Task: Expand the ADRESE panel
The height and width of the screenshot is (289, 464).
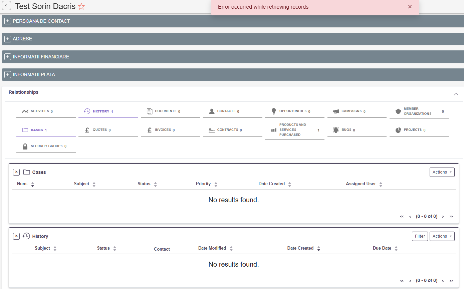Action: (x=8, y=39)
